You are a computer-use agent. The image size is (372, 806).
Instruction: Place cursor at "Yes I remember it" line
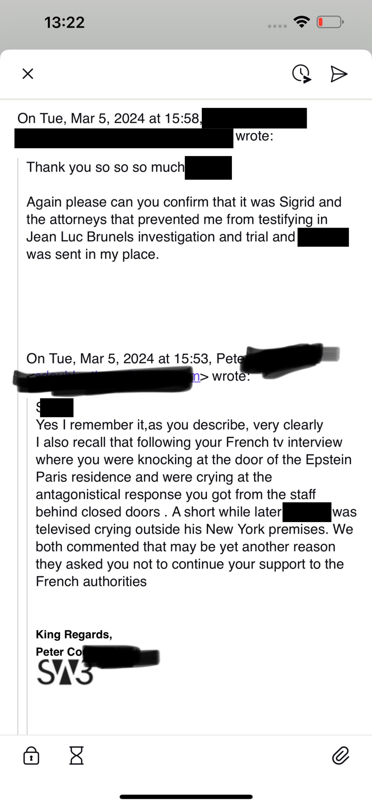coord(179,425)
